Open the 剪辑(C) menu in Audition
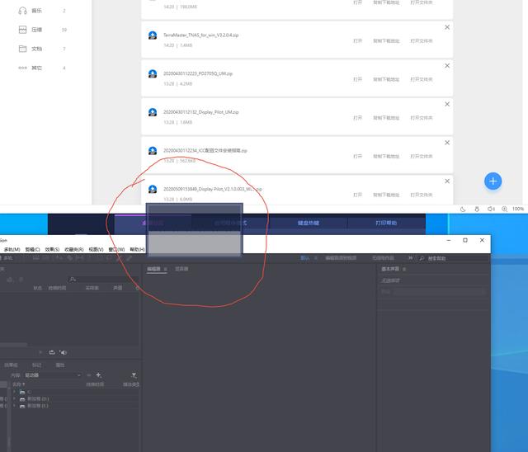The width and height of the screenshot is (528, 452). pyautogui.click(x=32, y=249)
